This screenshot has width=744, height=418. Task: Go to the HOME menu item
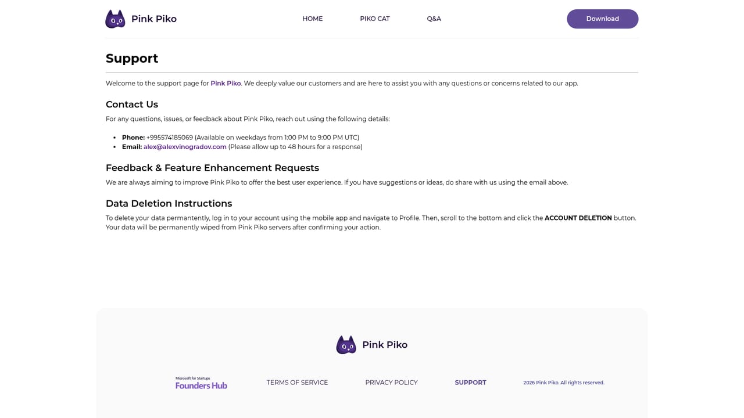tap(313, 19)
